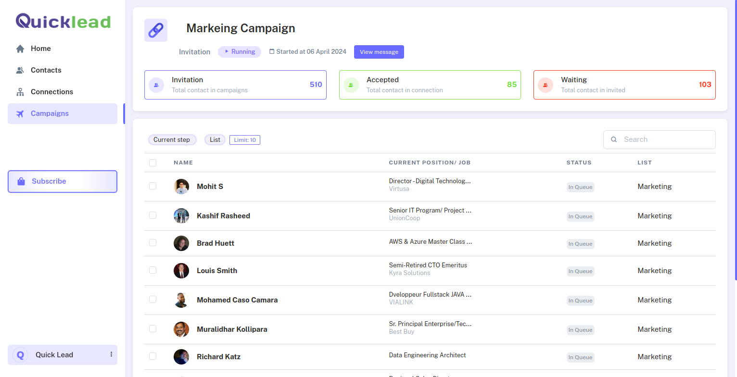Screen dimensions: 737x377
Task: Check the checkbox next to Mohit S
Action: (152, 186)
